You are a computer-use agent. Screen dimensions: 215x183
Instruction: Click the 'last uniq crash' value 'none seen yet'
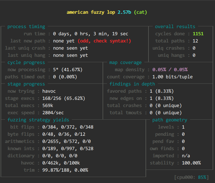click(x=70, y=48)
